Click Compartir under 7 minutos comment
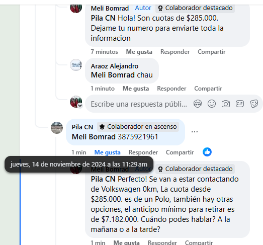 pyautogui.click(x=212, y=52)
